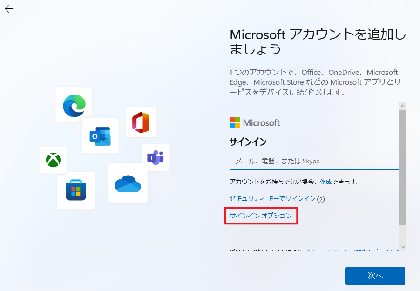This screenshot has height=291, width=420.
Task: Click the Outlook app icon
Action: click(x=100, y=136)
